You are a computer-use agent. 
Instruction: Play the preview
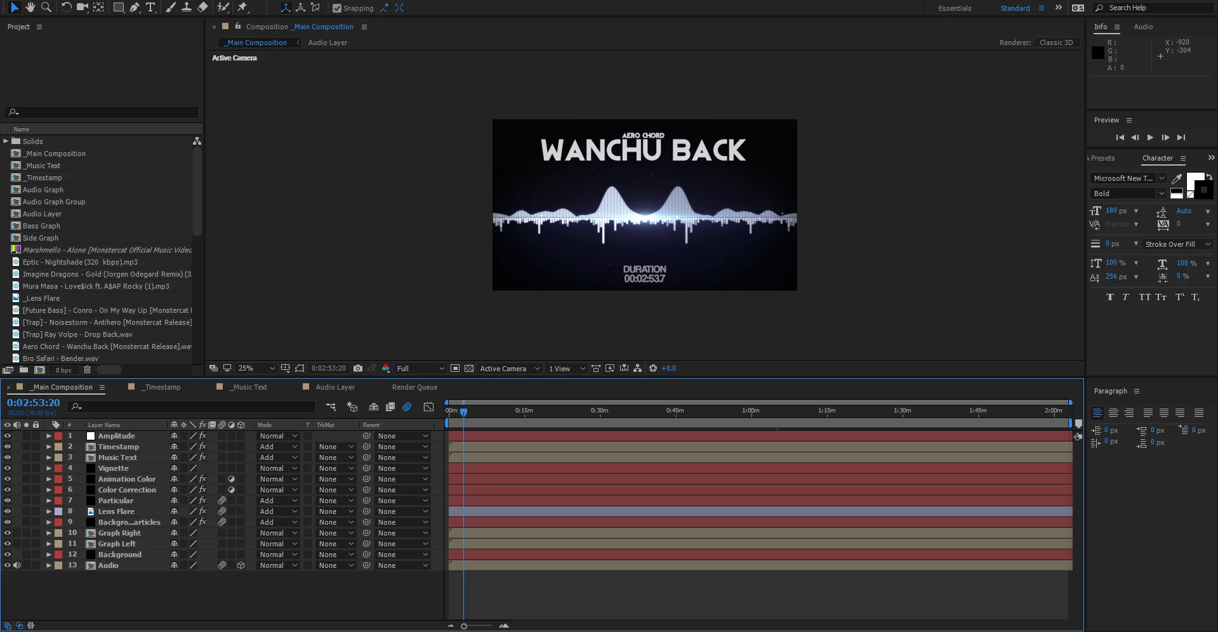1150,137
